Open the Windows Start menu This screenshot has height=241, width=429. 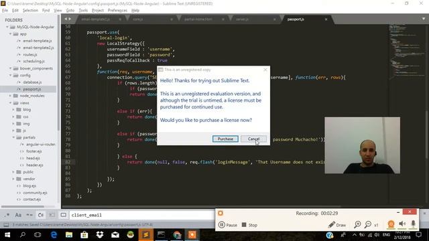pos(7,235)
